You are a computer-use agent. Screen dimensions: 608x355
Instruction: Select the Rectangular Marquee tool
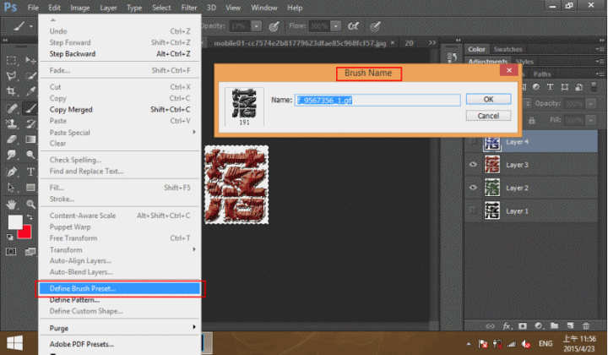pyautogui.click(x=11, y=60)
